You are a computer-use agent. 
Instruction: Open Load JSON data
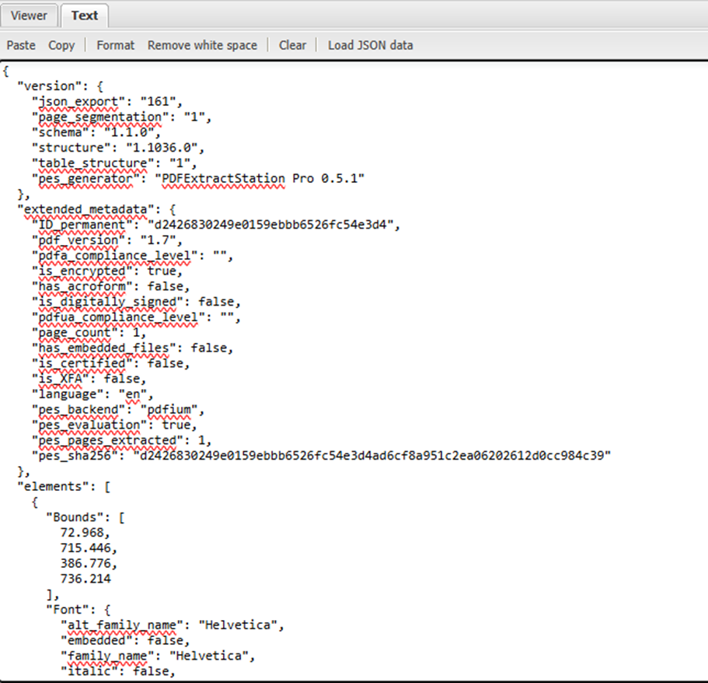(370, 45)
